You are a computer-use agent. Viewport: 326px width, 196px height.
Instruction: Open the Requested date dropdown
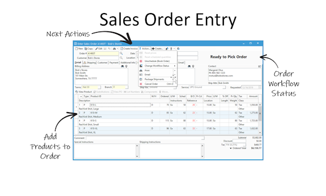coord(260,88)
